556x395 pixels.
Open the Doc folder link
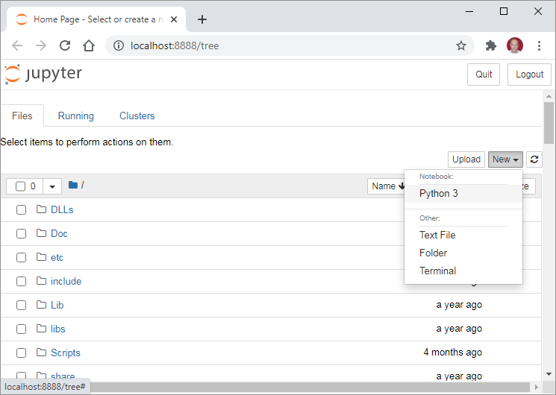[59, 233]
